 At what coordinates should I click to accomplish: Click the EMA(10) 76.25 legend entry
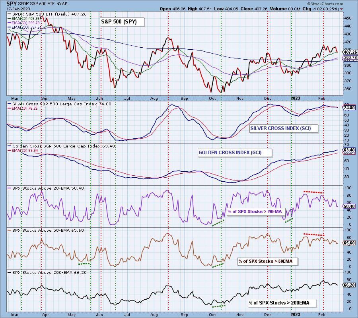23,109
